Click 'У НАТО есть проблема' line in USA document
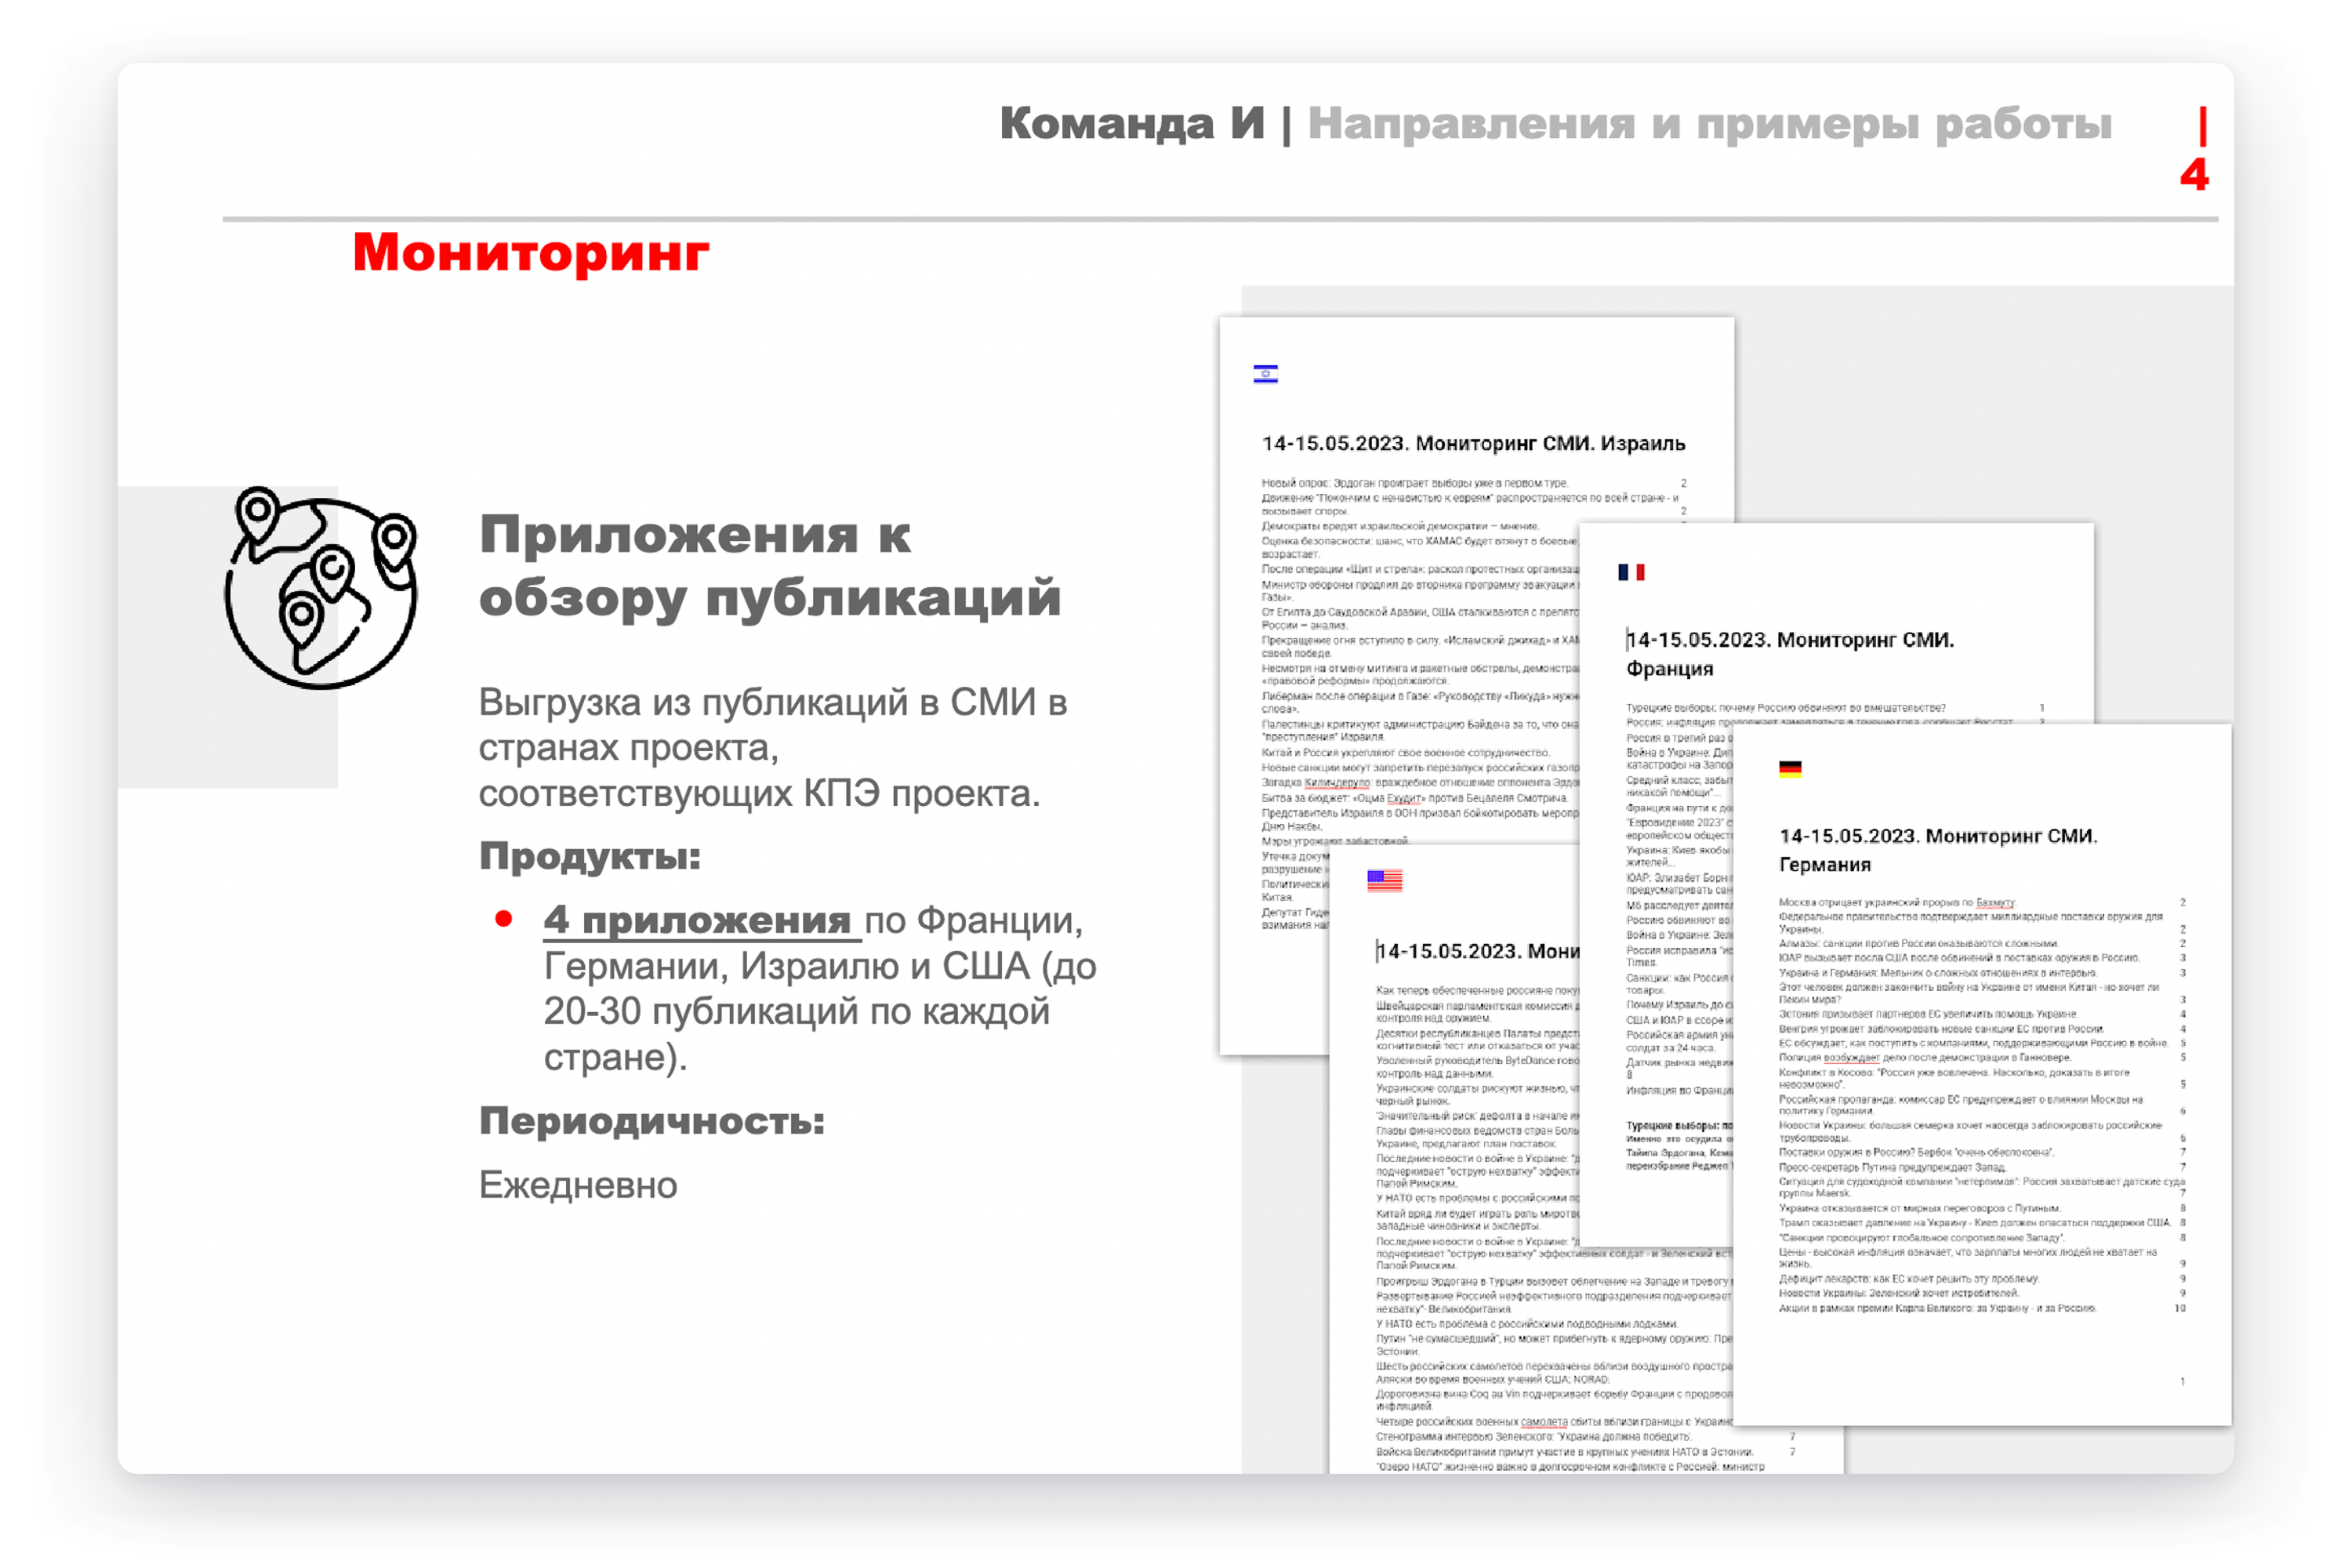 pos(1526,1323)
